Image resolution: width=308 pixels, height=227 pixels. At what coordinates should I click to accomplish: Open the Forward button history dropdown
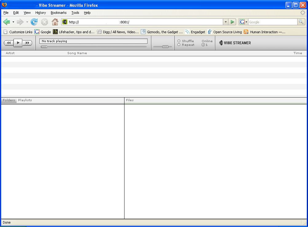[x=27, y=22]
